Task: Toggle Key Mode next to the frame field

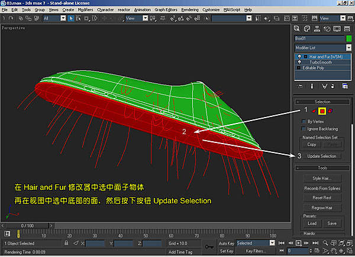Action: click(282, 251)
